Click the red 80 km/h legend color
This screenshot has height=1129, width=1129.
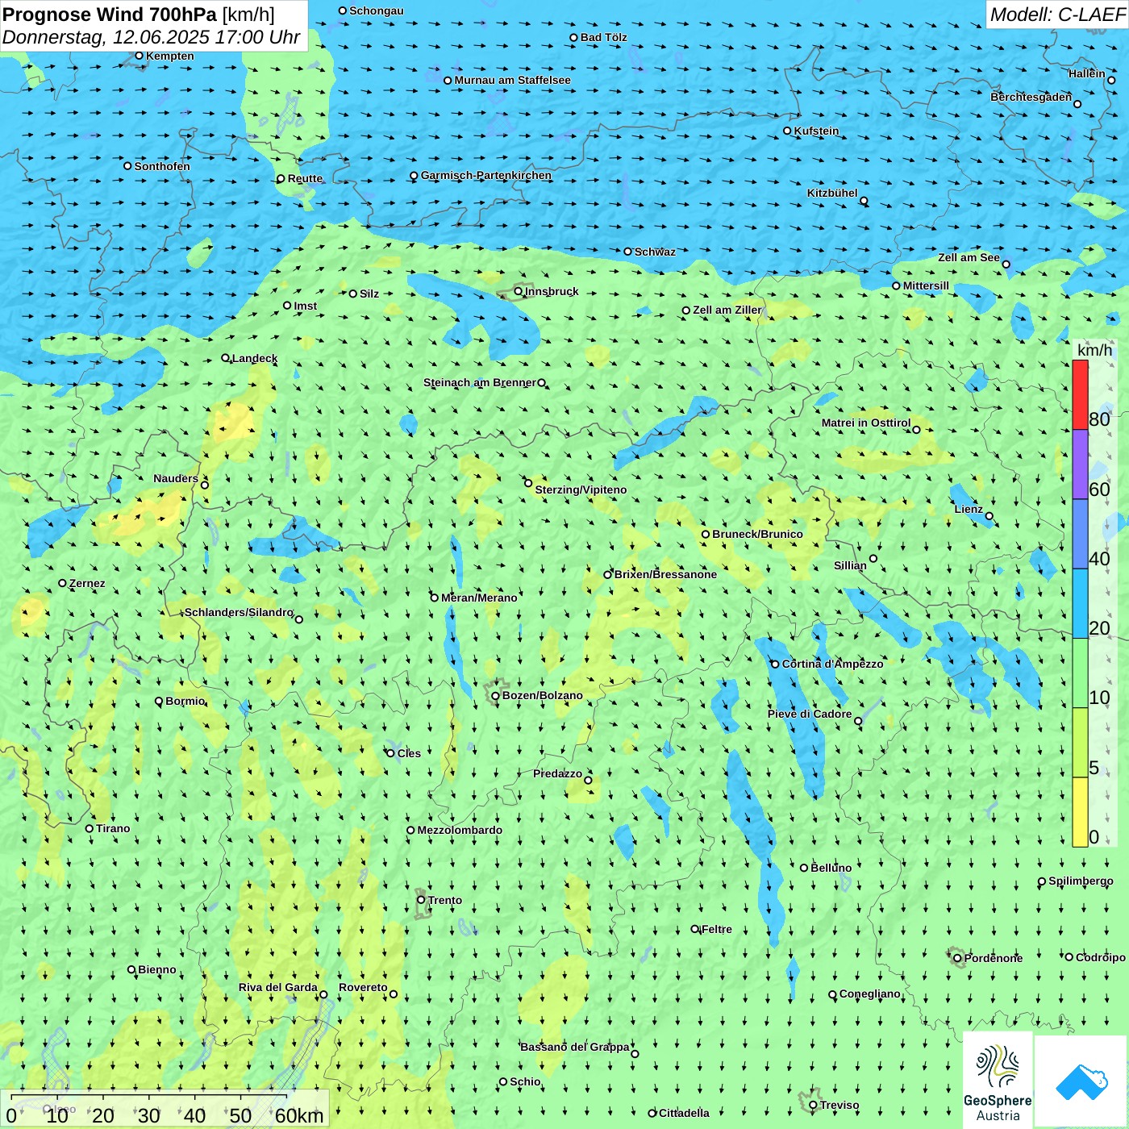(1080, 394)
